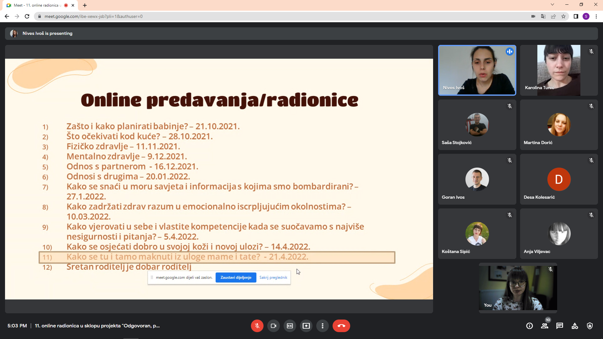The height and width of the screenshot is (339, 603).
Task: Turn on closed captions
Action: pyautogui.click(x=290, y=326)
